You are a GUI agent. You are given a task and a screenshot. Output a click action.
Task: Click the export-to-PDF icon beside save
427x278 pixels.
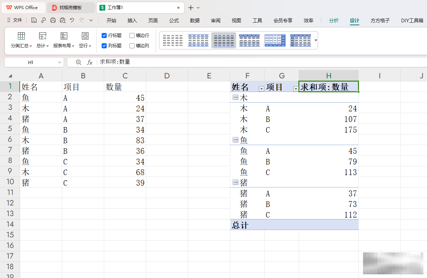coord(44,20)
